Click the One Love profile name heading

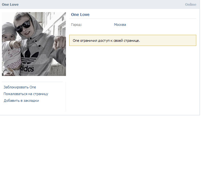80,14
